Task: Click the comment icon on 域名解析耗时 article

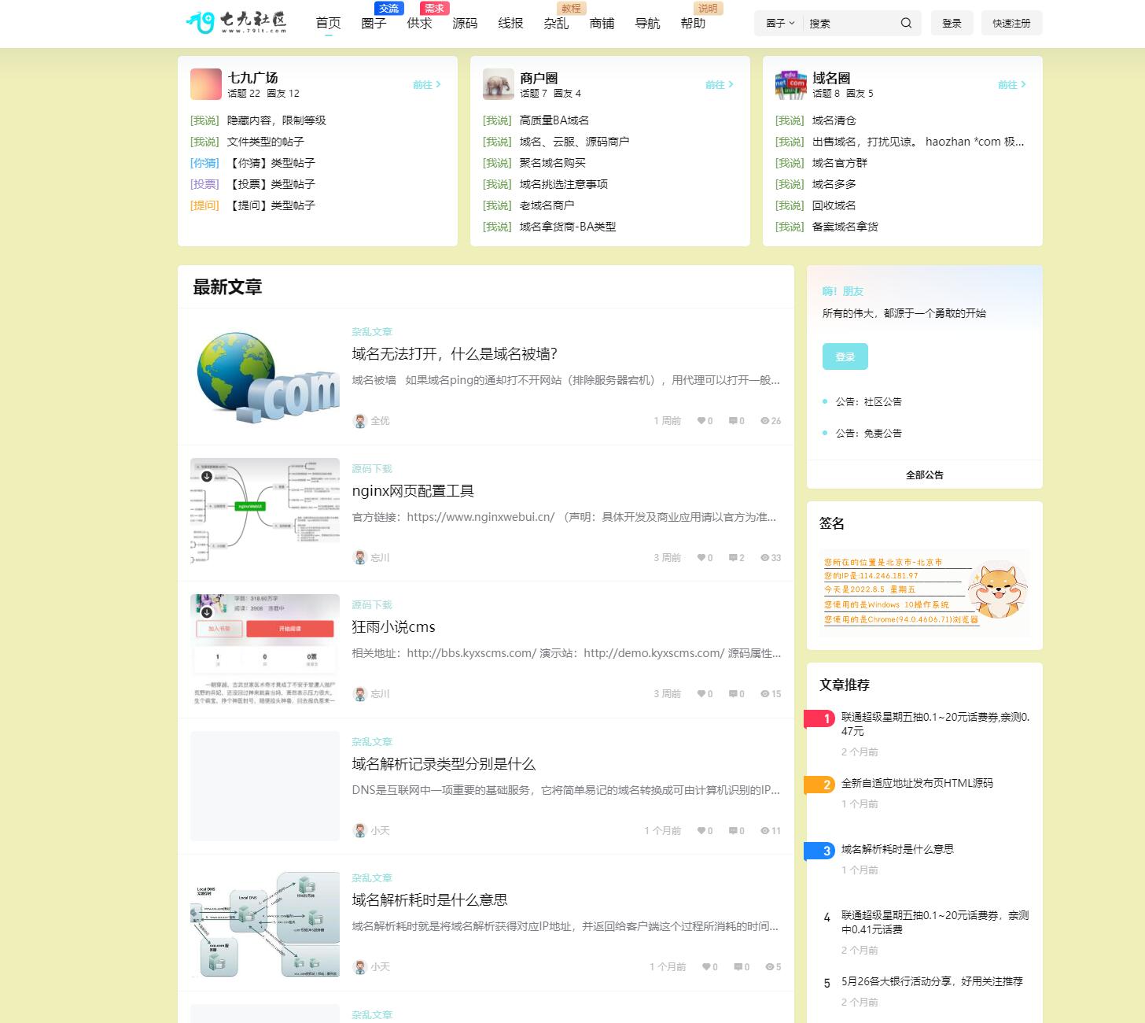Action: click(x=738, y=967)
